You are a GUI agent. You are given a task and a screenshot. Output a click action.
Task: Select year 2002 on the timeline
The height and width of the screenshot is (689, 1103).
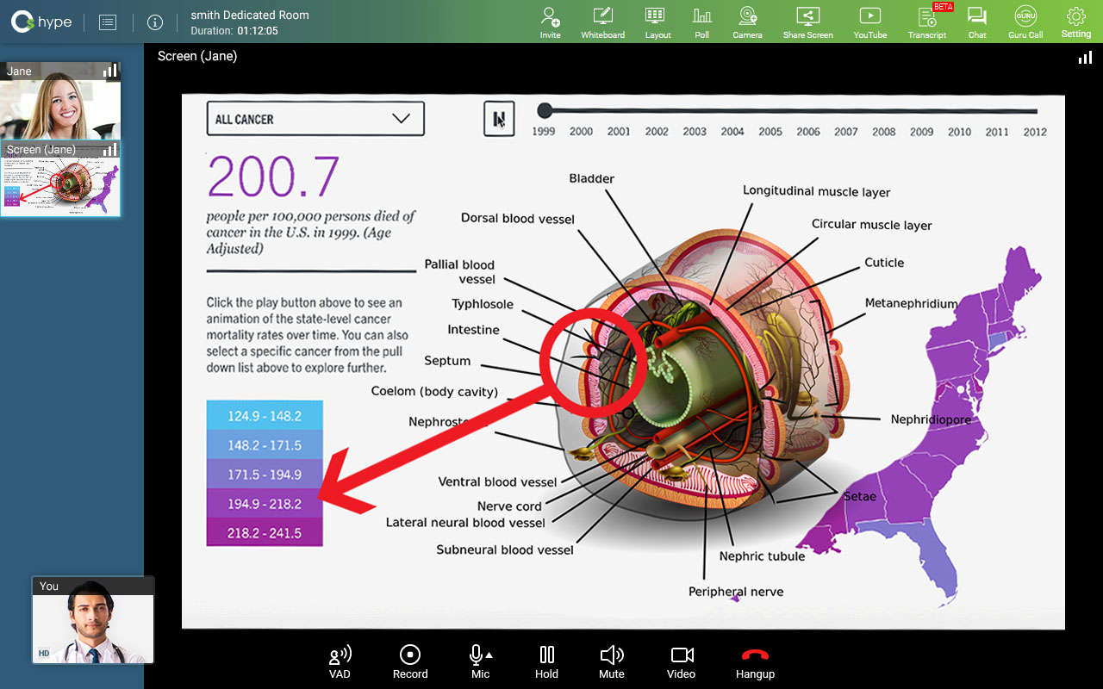(x=657, y=132)
